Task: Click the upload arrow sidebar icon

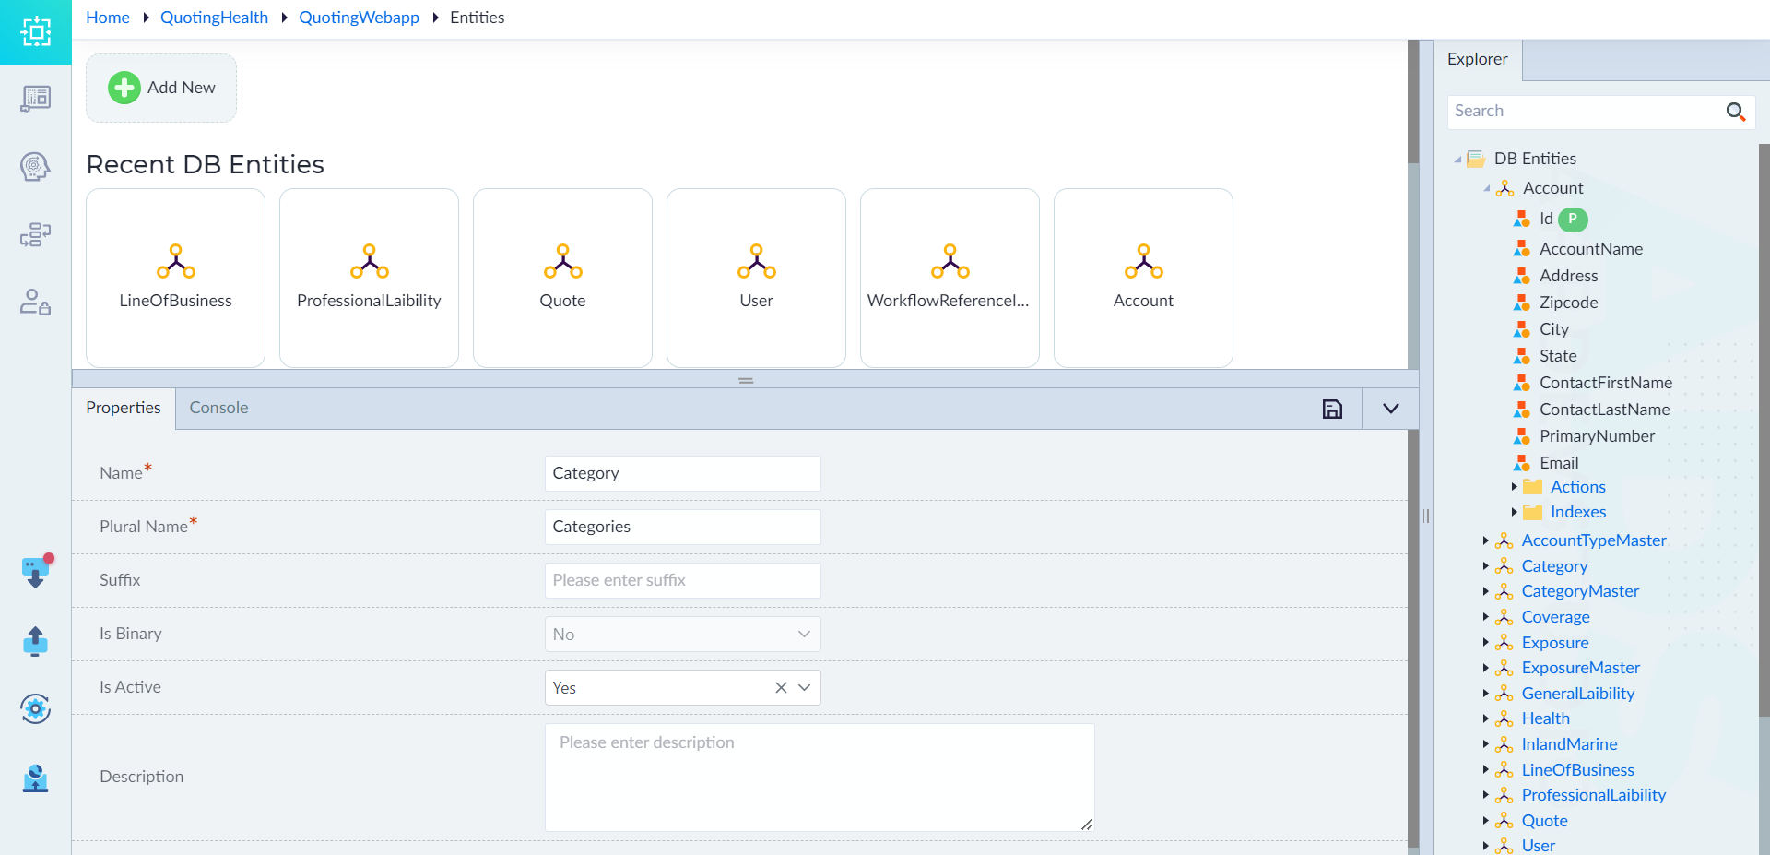Action: [x=35, y=641]
